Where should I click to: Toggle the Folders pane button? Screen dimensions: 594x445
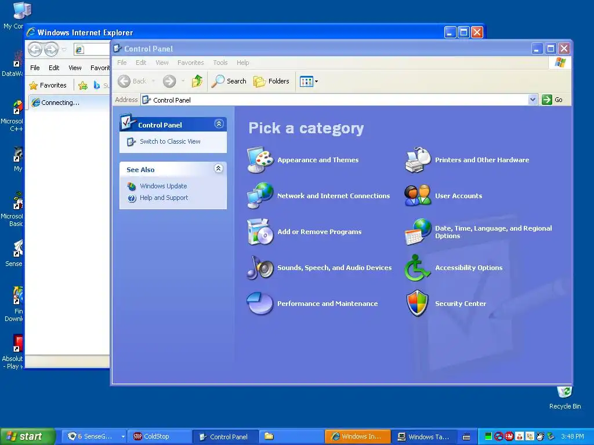pyautogui.click(x=271, y=81)
